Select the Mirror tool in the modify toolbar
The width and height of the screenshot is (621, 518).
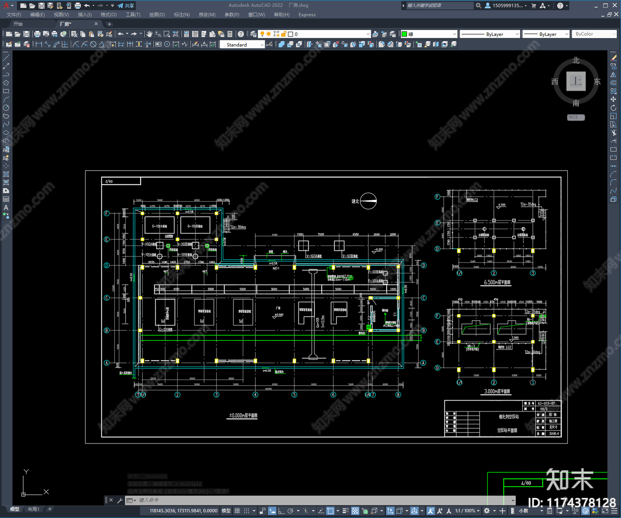tap(613, 75)
